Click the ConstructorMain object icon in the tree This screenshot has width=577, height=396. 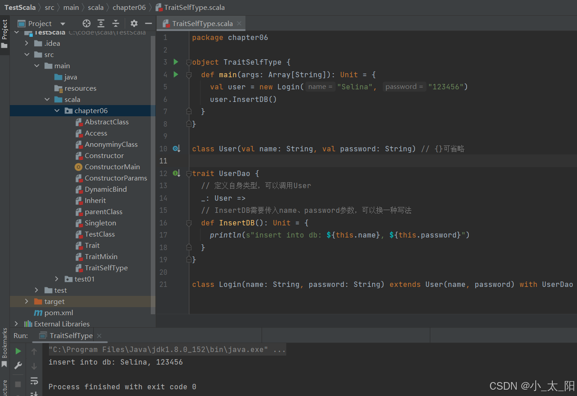click(79, 167)
